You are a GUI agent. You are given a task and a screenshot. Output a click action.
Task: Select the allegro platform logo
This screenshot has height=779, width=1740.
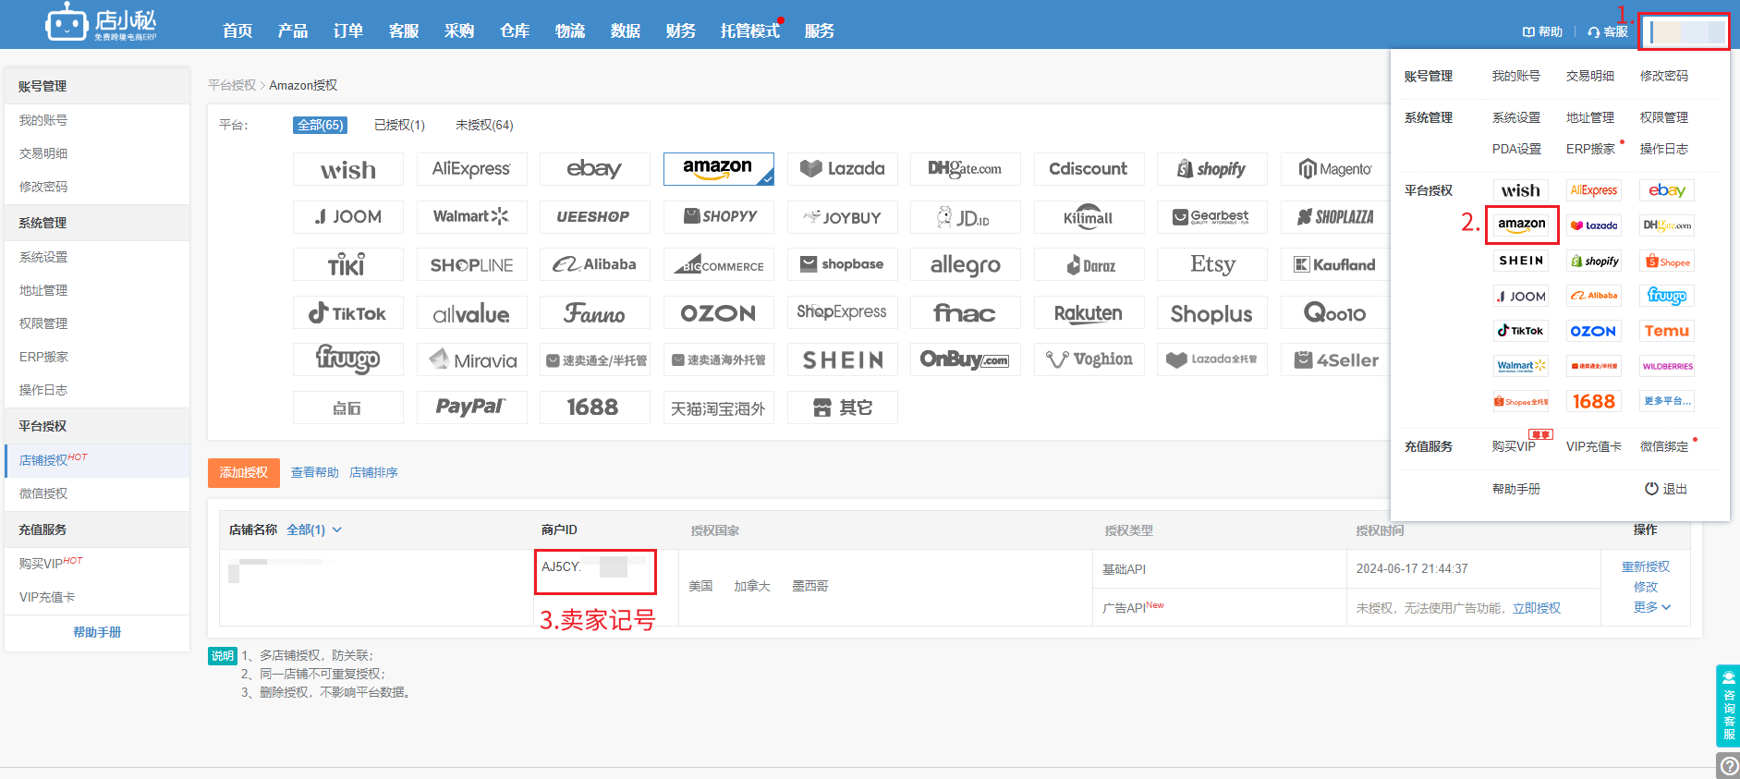(965, 265)
